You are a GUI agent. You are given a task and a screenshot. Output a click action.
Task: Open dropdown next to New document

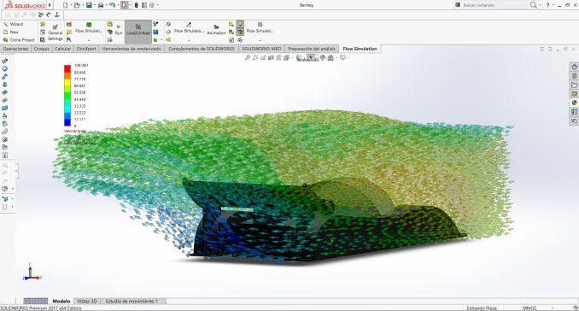(x=71, y=5)
